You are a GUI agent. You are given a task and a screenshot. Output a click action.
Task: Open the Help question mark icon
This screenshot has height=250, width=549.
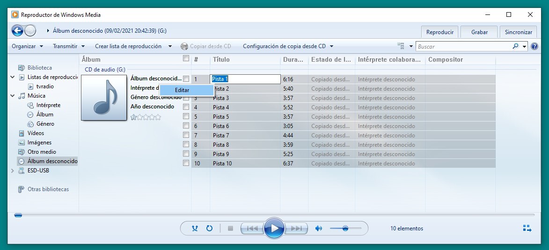(x=534, y=46)
